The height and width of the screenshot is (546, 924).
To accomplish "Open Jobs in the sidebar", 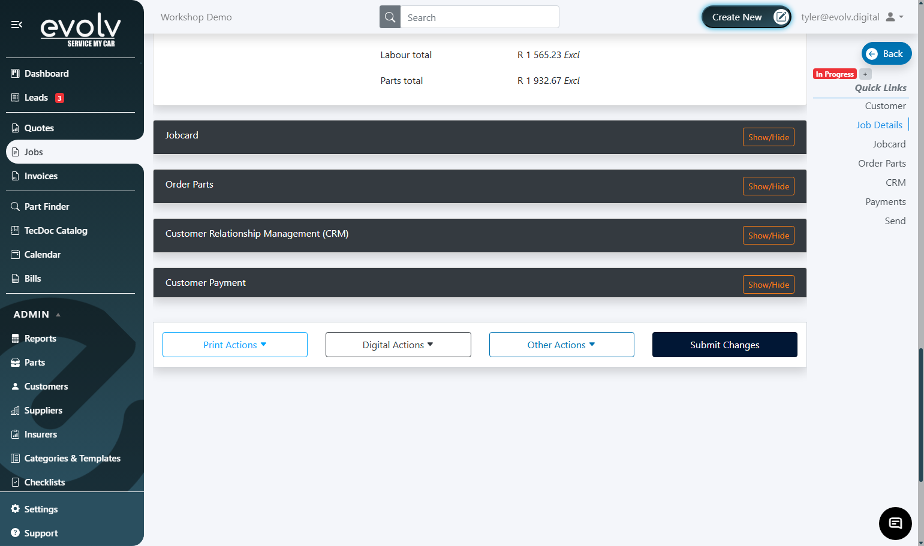I will coord(75,152).
